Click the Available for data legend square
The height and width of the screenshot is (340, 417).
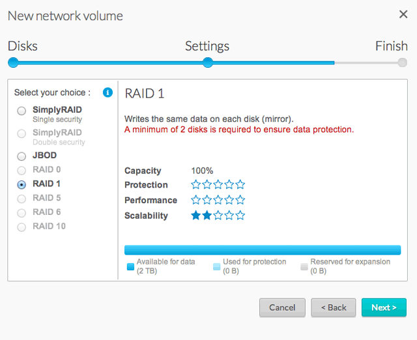[130, 266]
